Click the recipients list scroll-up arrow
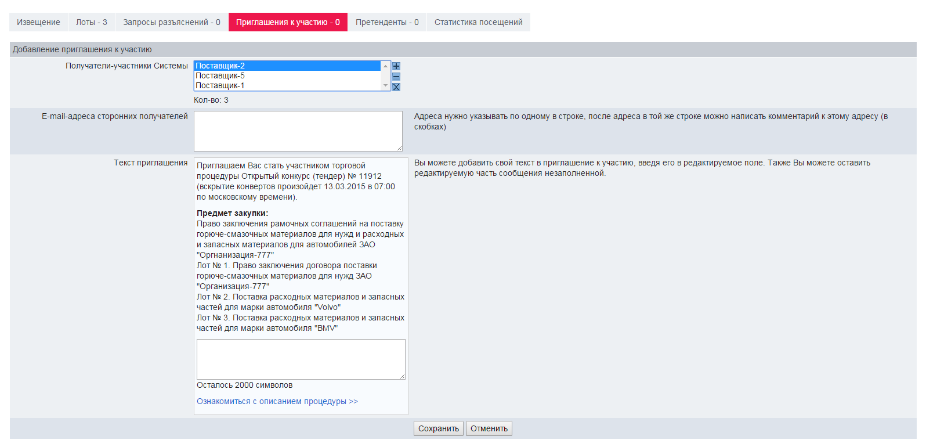 pos(385,66)
